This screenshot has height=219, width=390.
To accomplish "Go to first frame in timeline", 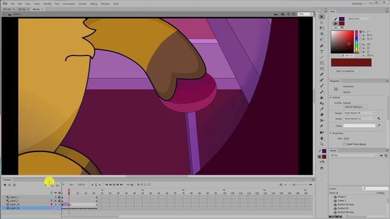I will (107, 185).
